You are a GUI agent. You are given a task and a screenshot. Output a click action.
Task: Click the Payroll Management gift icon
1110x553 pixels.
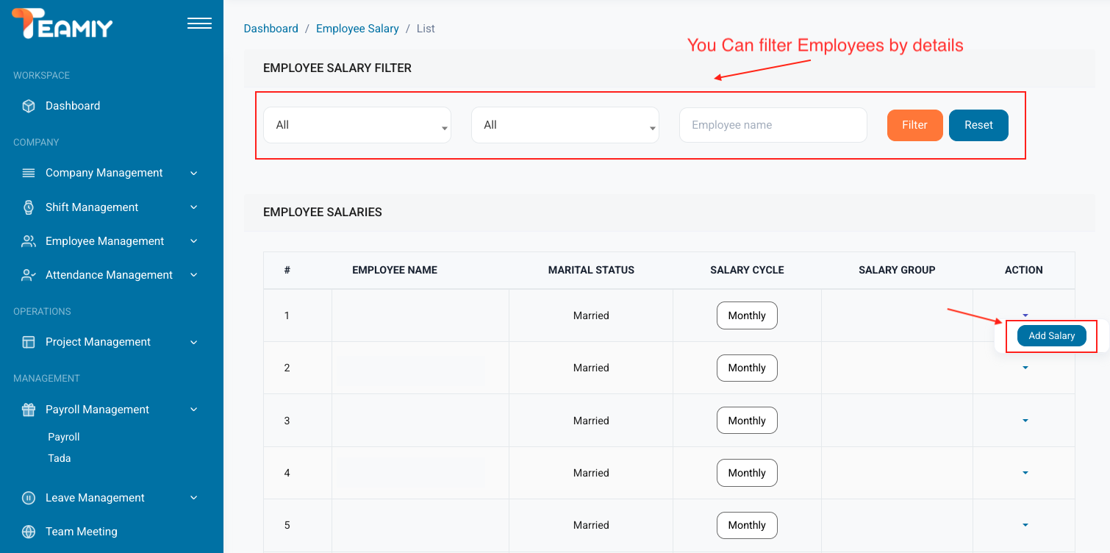(x=29, y=410)
